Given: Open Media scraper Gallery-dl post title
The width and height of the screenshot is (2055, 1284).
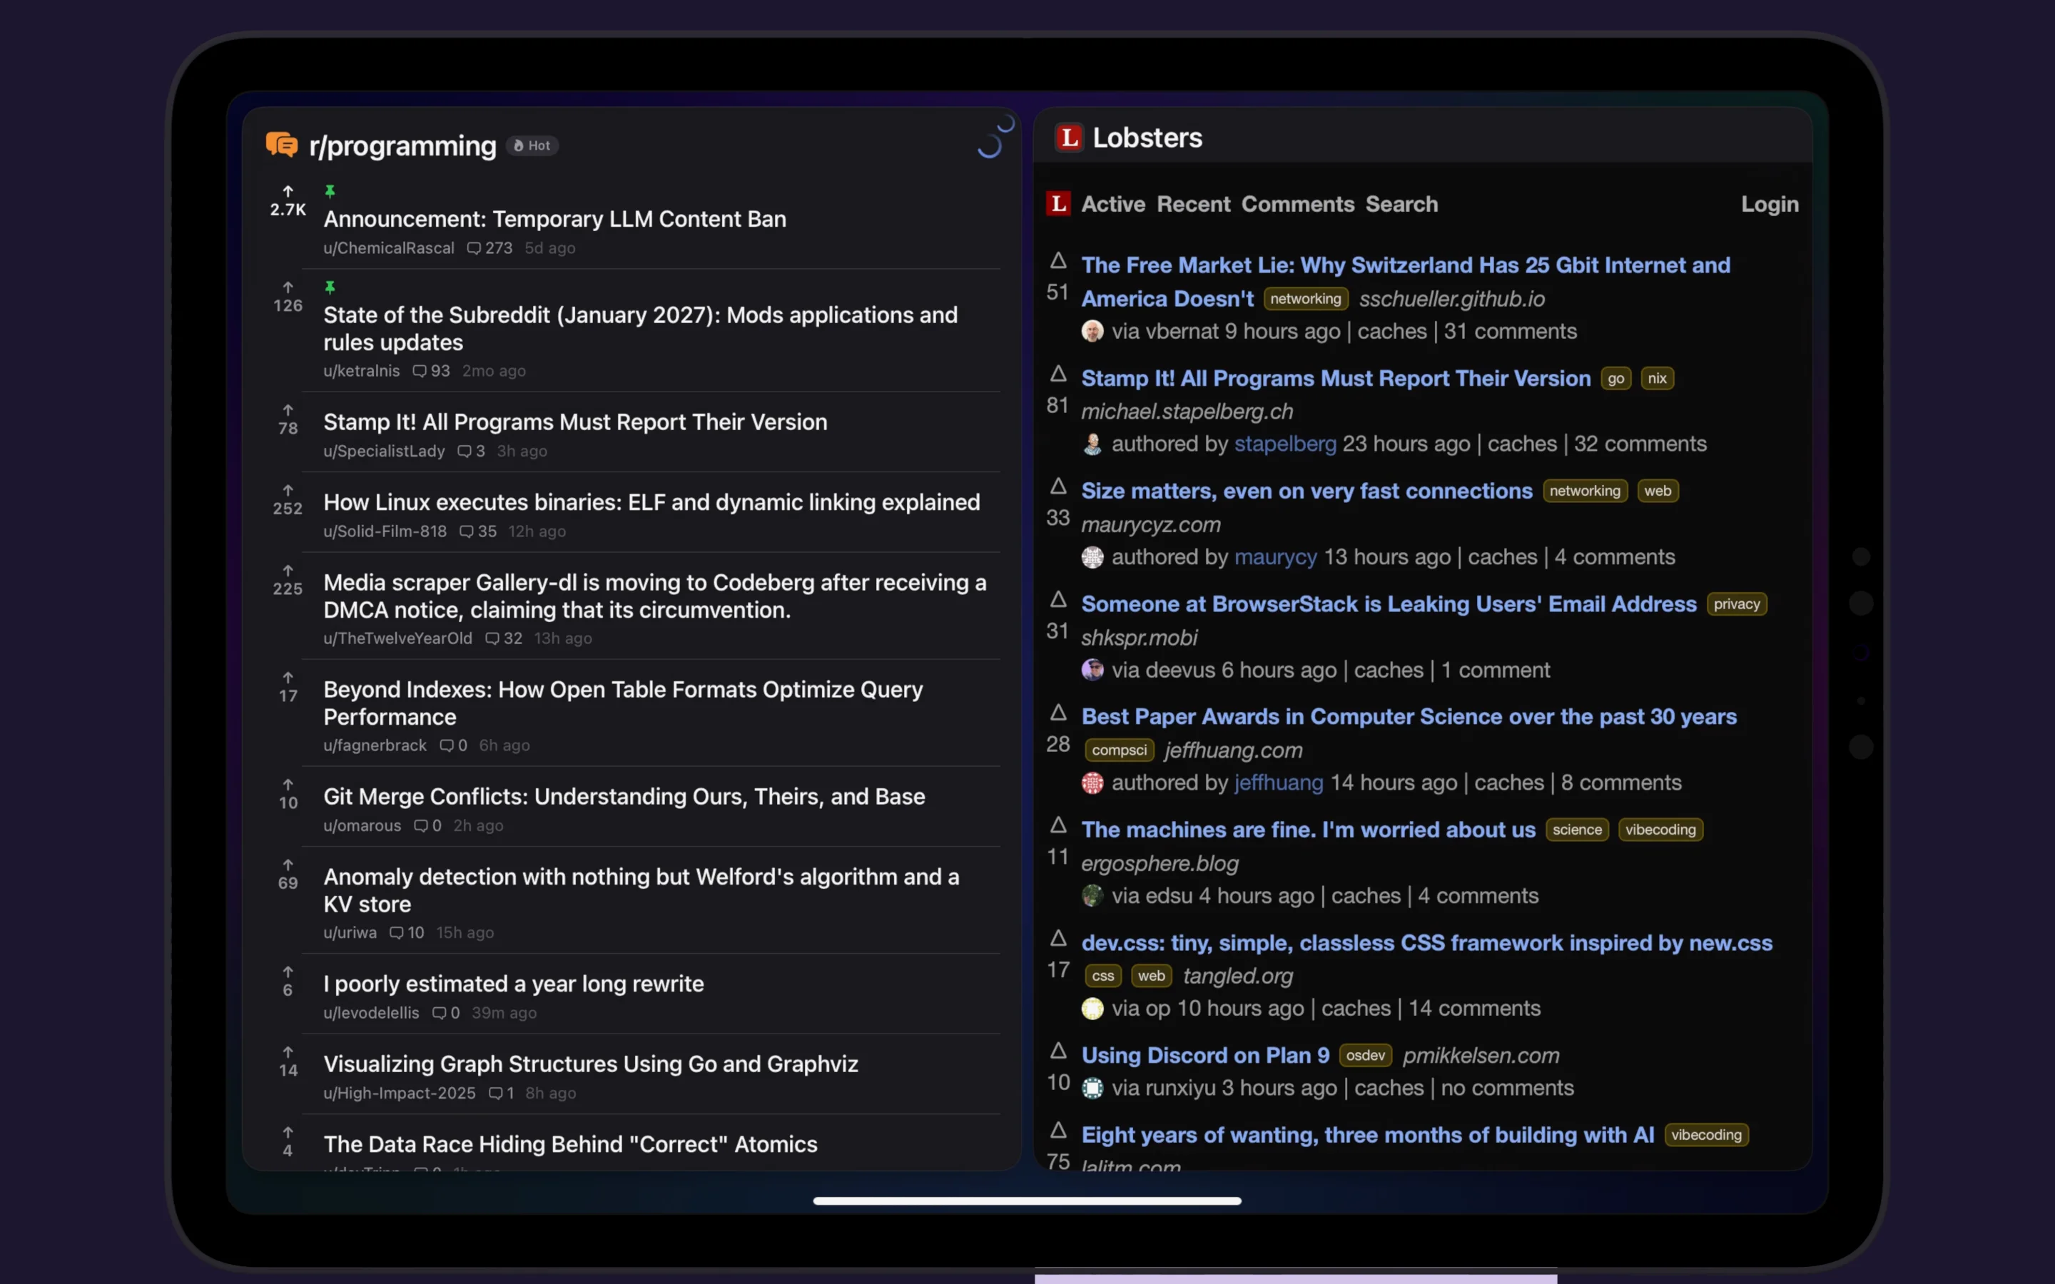Looking at the screenshot, I should (x=655, y=596).
